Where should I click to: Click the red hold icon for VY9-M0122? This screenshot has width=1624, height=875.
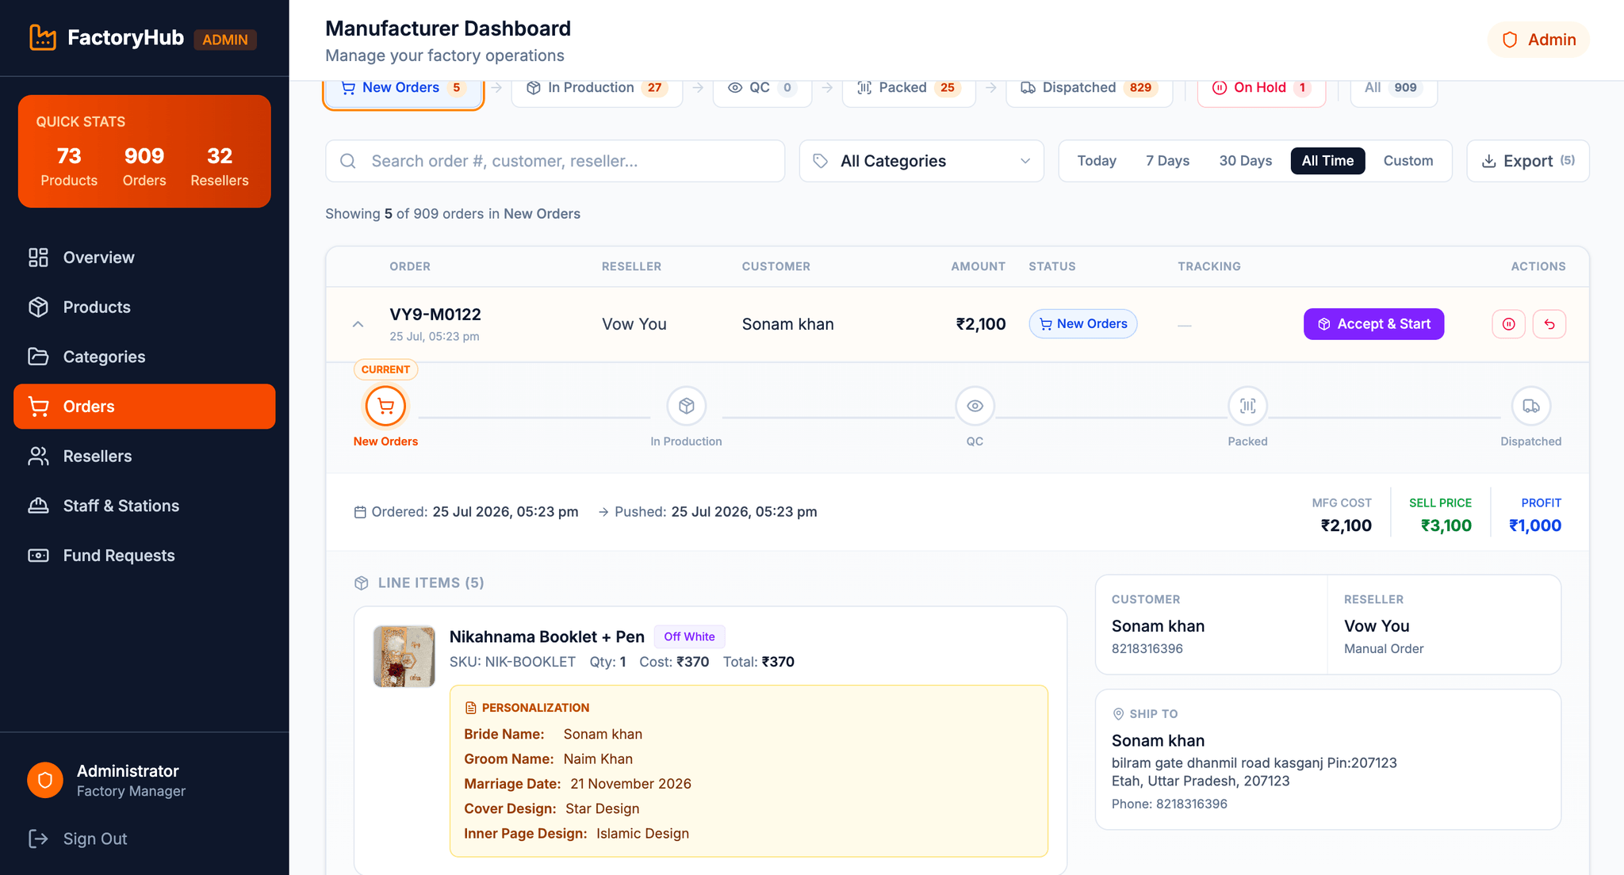(x=1508, y=324)
